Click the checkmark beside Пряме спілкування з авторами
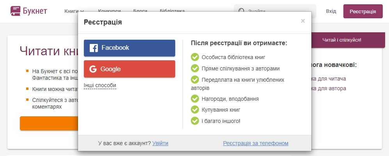This screenshot has height=156, width=389. [x=195, y=68]
